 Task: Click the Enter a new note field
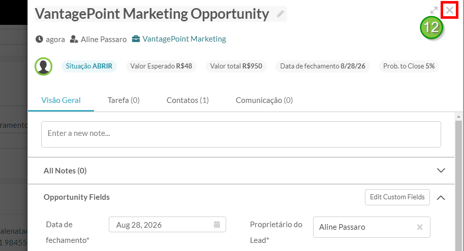pyautogui.click(x=241, y=134)
